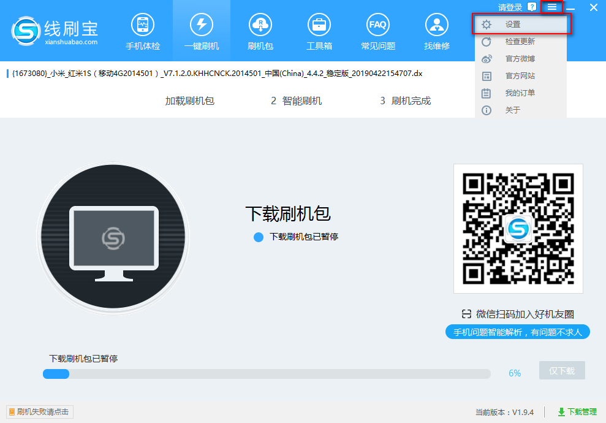Screen dimensions: 606x423
Task: Click 下载刷机包已暂停 label above progress bar
Action: 83,359
